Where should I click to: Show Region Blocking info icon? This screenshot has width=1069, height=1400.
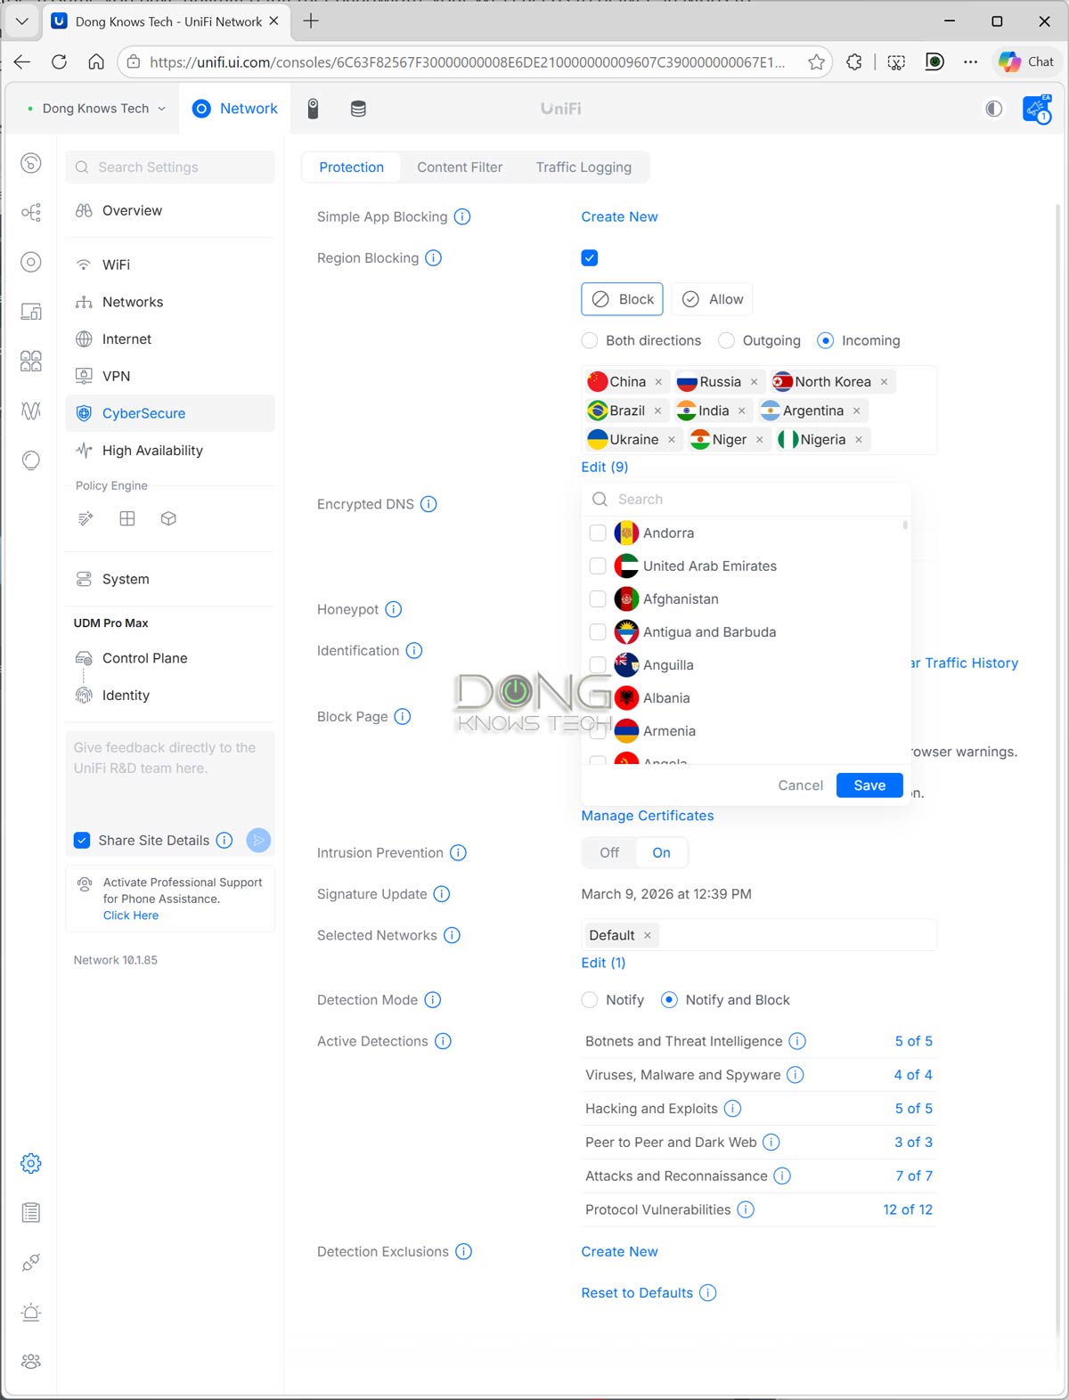433,258
